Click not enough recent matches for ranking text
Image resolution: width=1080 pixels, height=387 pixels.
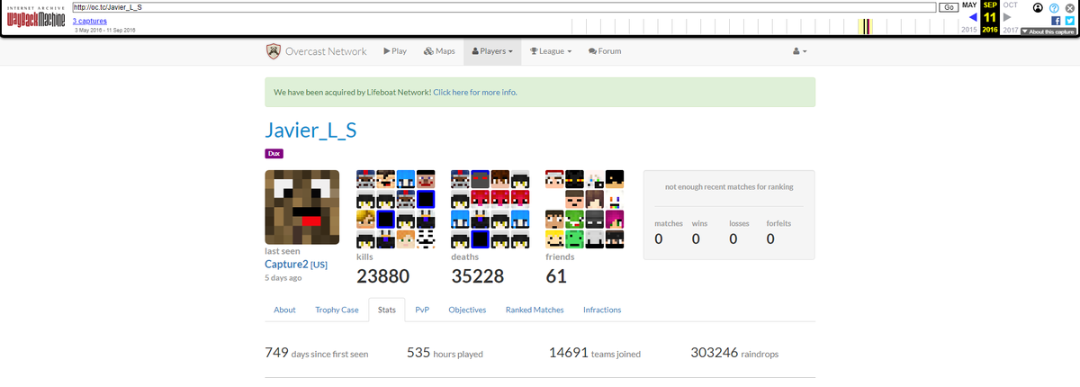click(x=729, y=187)
